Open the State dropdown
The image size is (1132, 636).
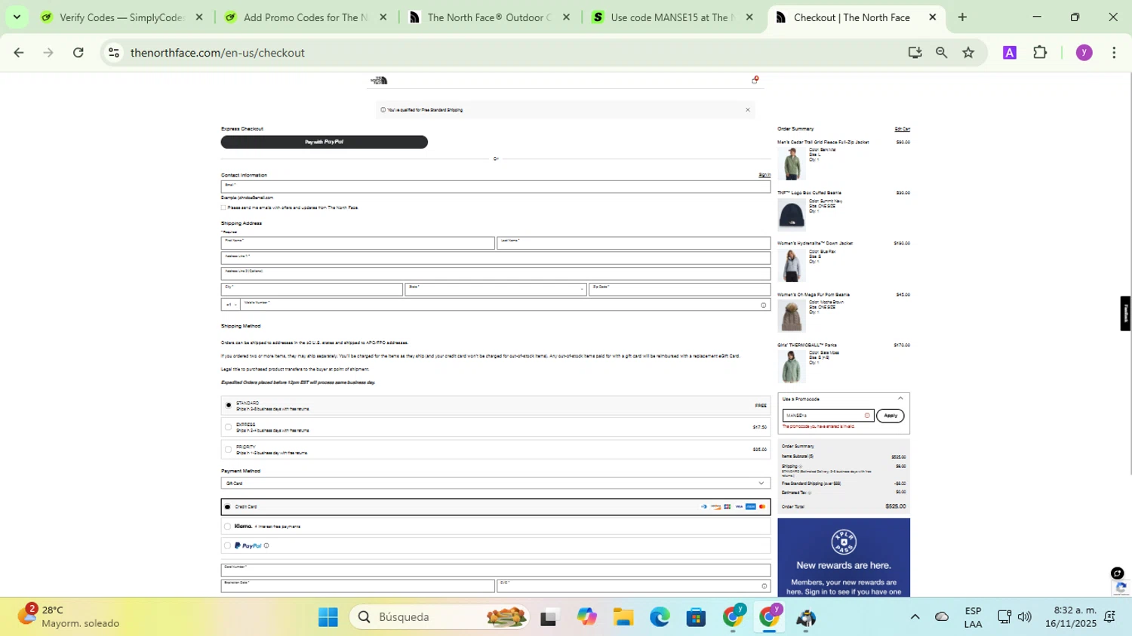(496, 289)
